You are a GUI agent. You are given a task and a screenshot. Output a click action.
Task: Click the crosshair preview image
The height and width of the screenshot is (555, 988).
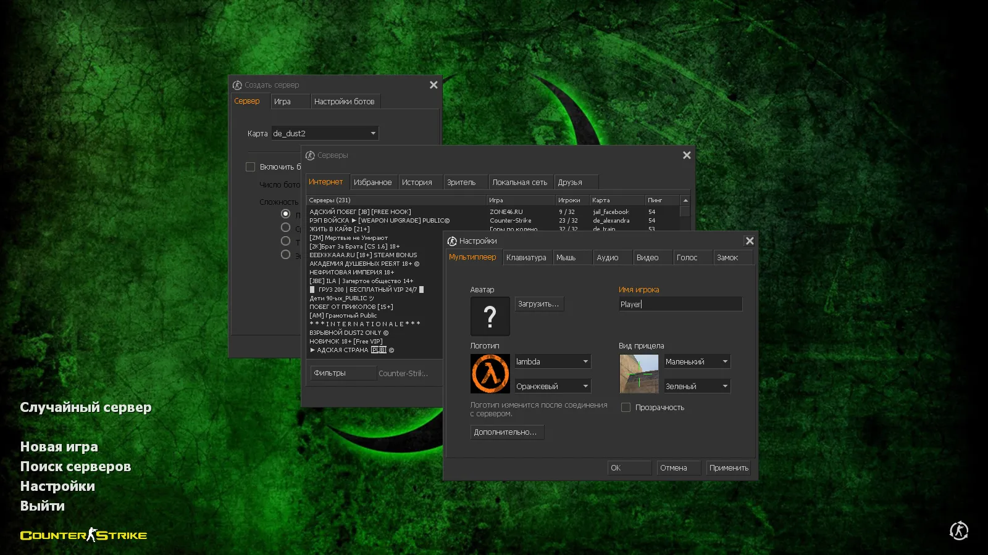click(638, 374)
